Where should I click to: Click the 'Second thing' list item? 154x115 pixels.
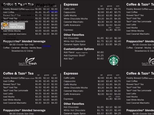tap(12, 39)
